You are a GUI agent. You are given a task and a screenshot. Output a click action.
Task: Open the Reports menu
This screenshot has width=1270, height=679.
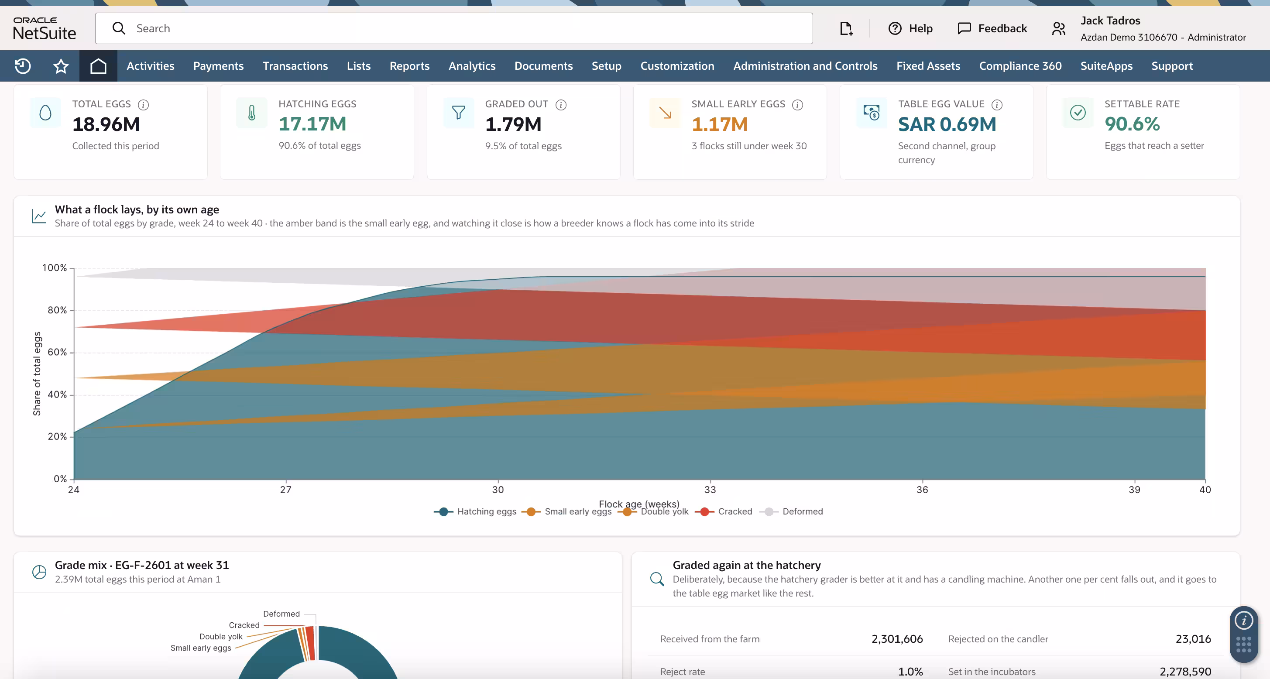click(x=409, y=65)
